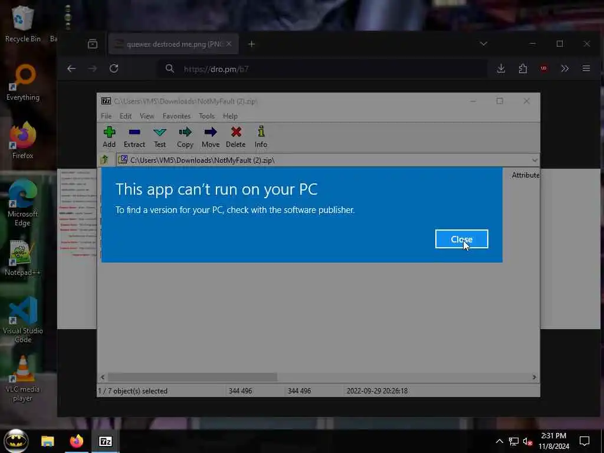
Task: Open the Microsoft Edge desktop shortcut
Action: click(x=23, y=203)
